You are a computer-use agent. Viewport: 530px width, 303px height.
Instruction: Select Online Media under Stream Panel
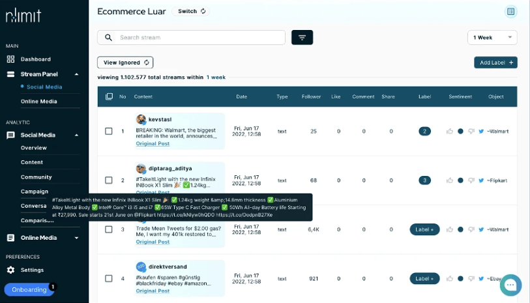pyautogui.click(x=38, y=102)
